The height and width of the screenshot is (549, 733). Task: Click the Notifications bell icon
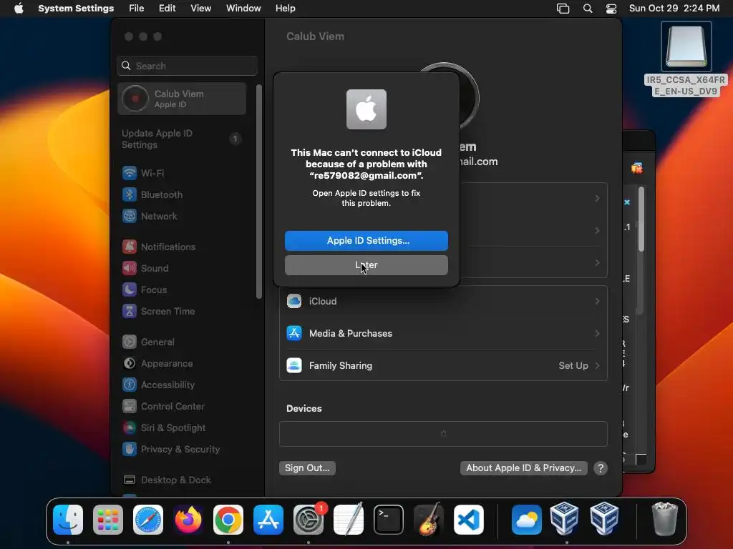coord(130,247)
